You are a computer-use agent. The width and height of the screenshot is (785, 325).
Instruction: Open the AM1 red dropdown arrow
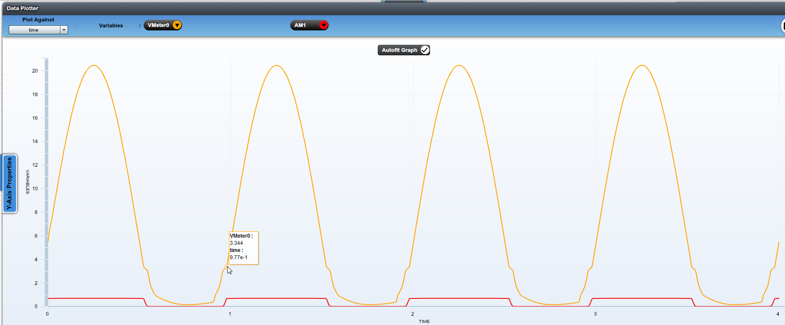pyautogui.click(x=324, y=25)
